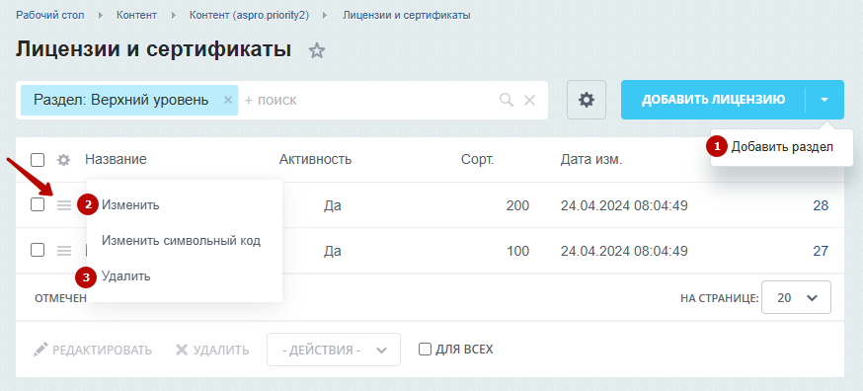This screenshot has width=863, height=391.
Task: Open Лицензии и сертификаты breadcrumb link
Action: point(406,16)
